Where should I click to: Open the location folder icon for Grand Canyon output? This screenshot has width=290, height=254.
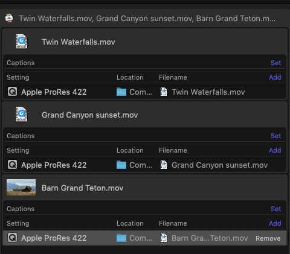click(x=121, y=165)
